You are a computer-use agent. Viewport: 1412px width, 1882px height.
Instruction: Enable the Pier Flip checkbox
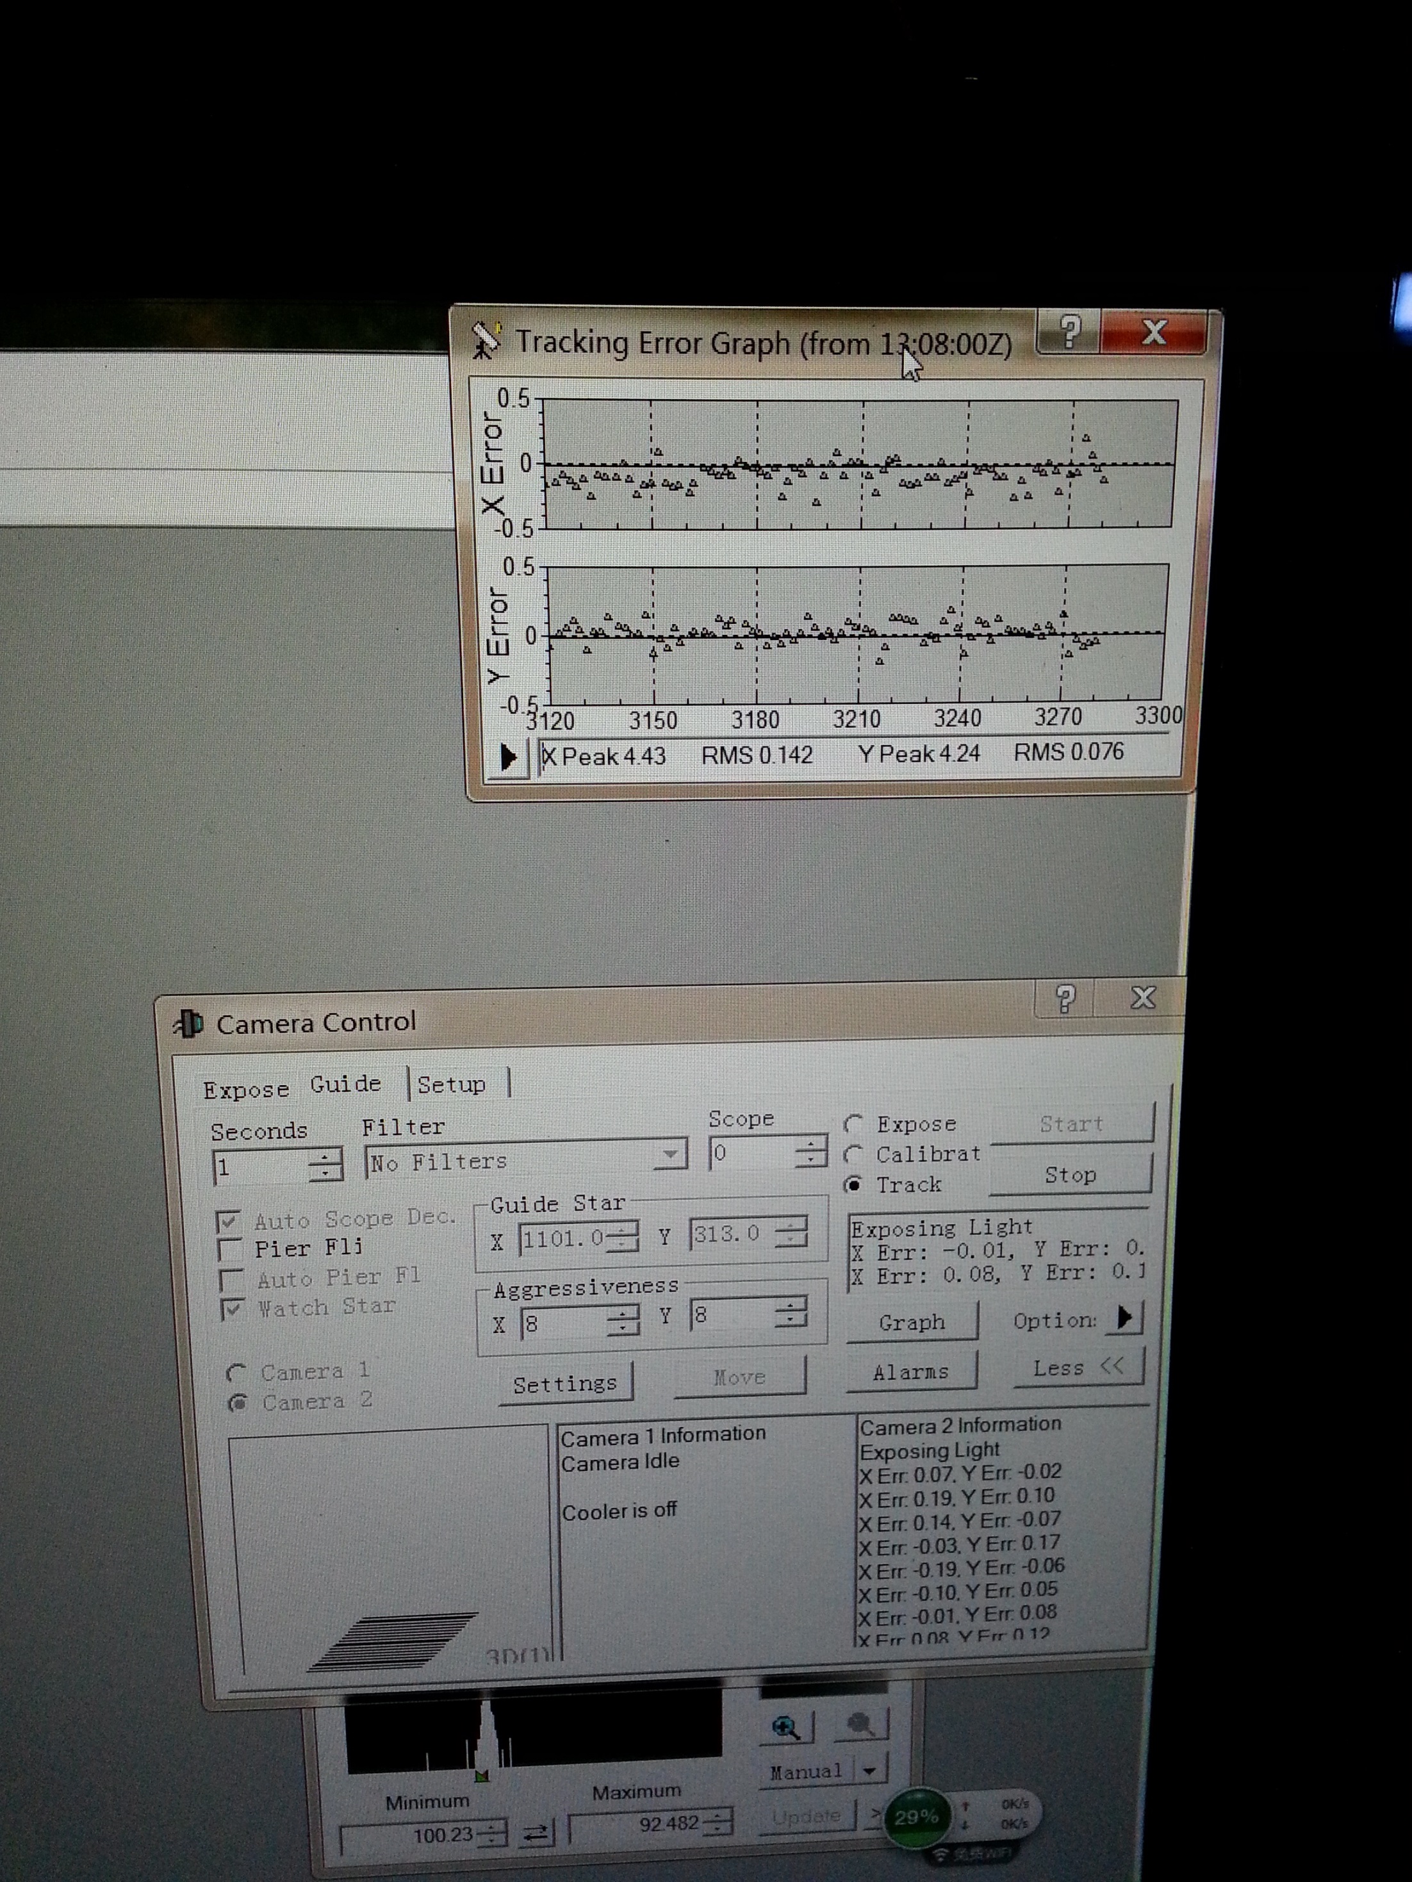point(229,1250)
